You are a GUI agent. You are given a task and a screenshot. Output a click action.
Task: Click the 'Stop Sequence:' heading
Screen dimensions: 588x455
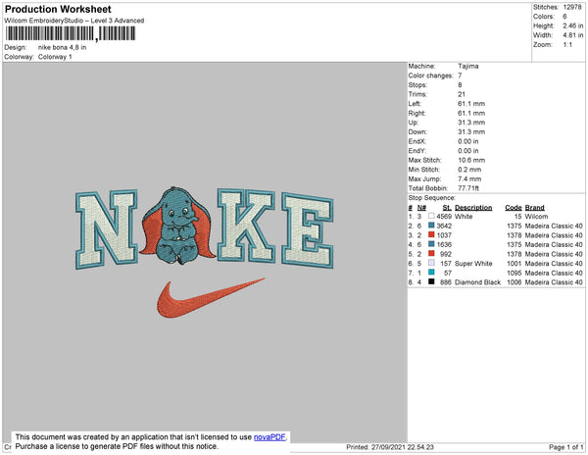pos(431,198)
